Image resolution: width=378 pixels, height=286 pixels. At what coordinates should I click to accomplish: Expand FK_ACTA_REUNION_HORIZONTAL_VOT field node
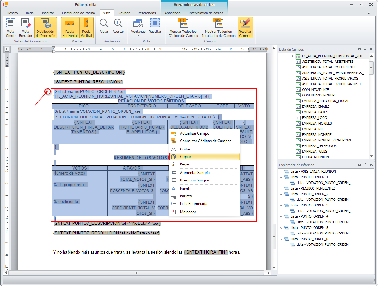(292, 56)
